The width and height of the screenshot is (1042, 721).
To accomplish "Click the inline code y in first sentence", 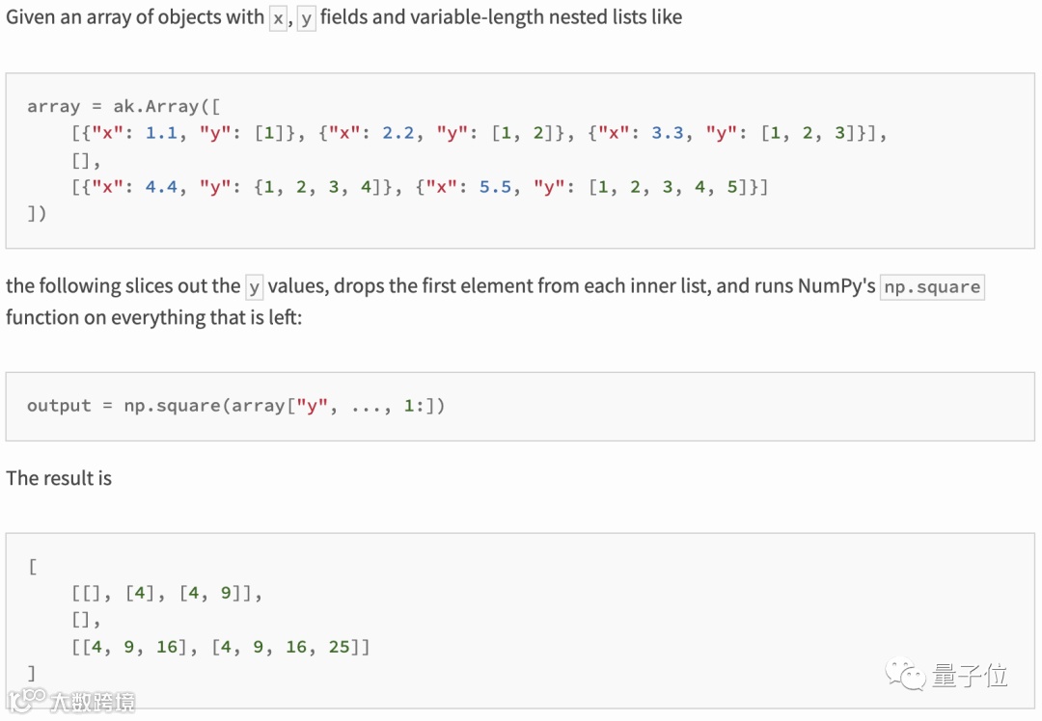I will point(306,18).
